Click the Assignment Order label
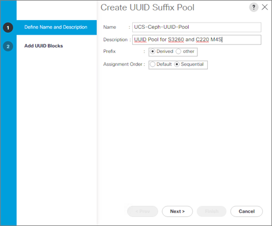 [x=122, y=64]
